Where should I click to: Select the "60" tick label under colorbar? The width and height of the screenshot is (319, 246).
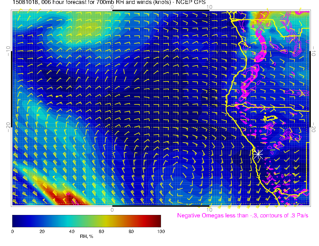click(x=101, y=231)
